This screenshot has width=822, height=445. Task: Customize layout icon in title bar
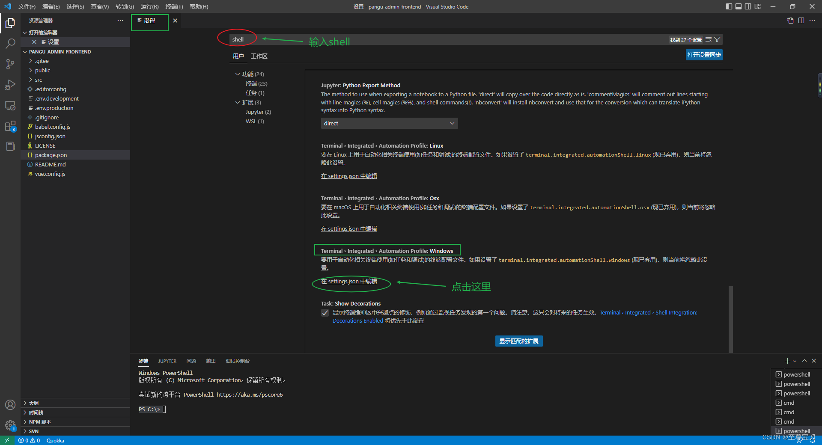coord(758,6)
